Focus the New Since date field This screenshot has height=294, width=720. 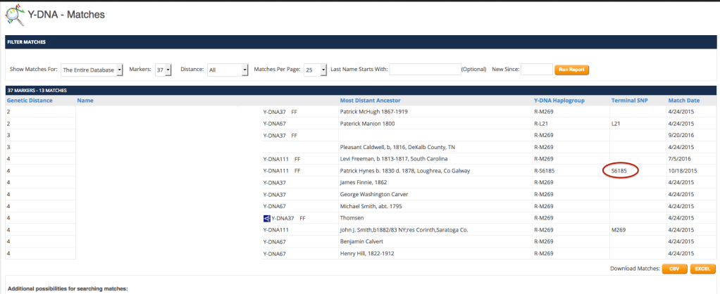pyautogui.click(x=536, y=70)
